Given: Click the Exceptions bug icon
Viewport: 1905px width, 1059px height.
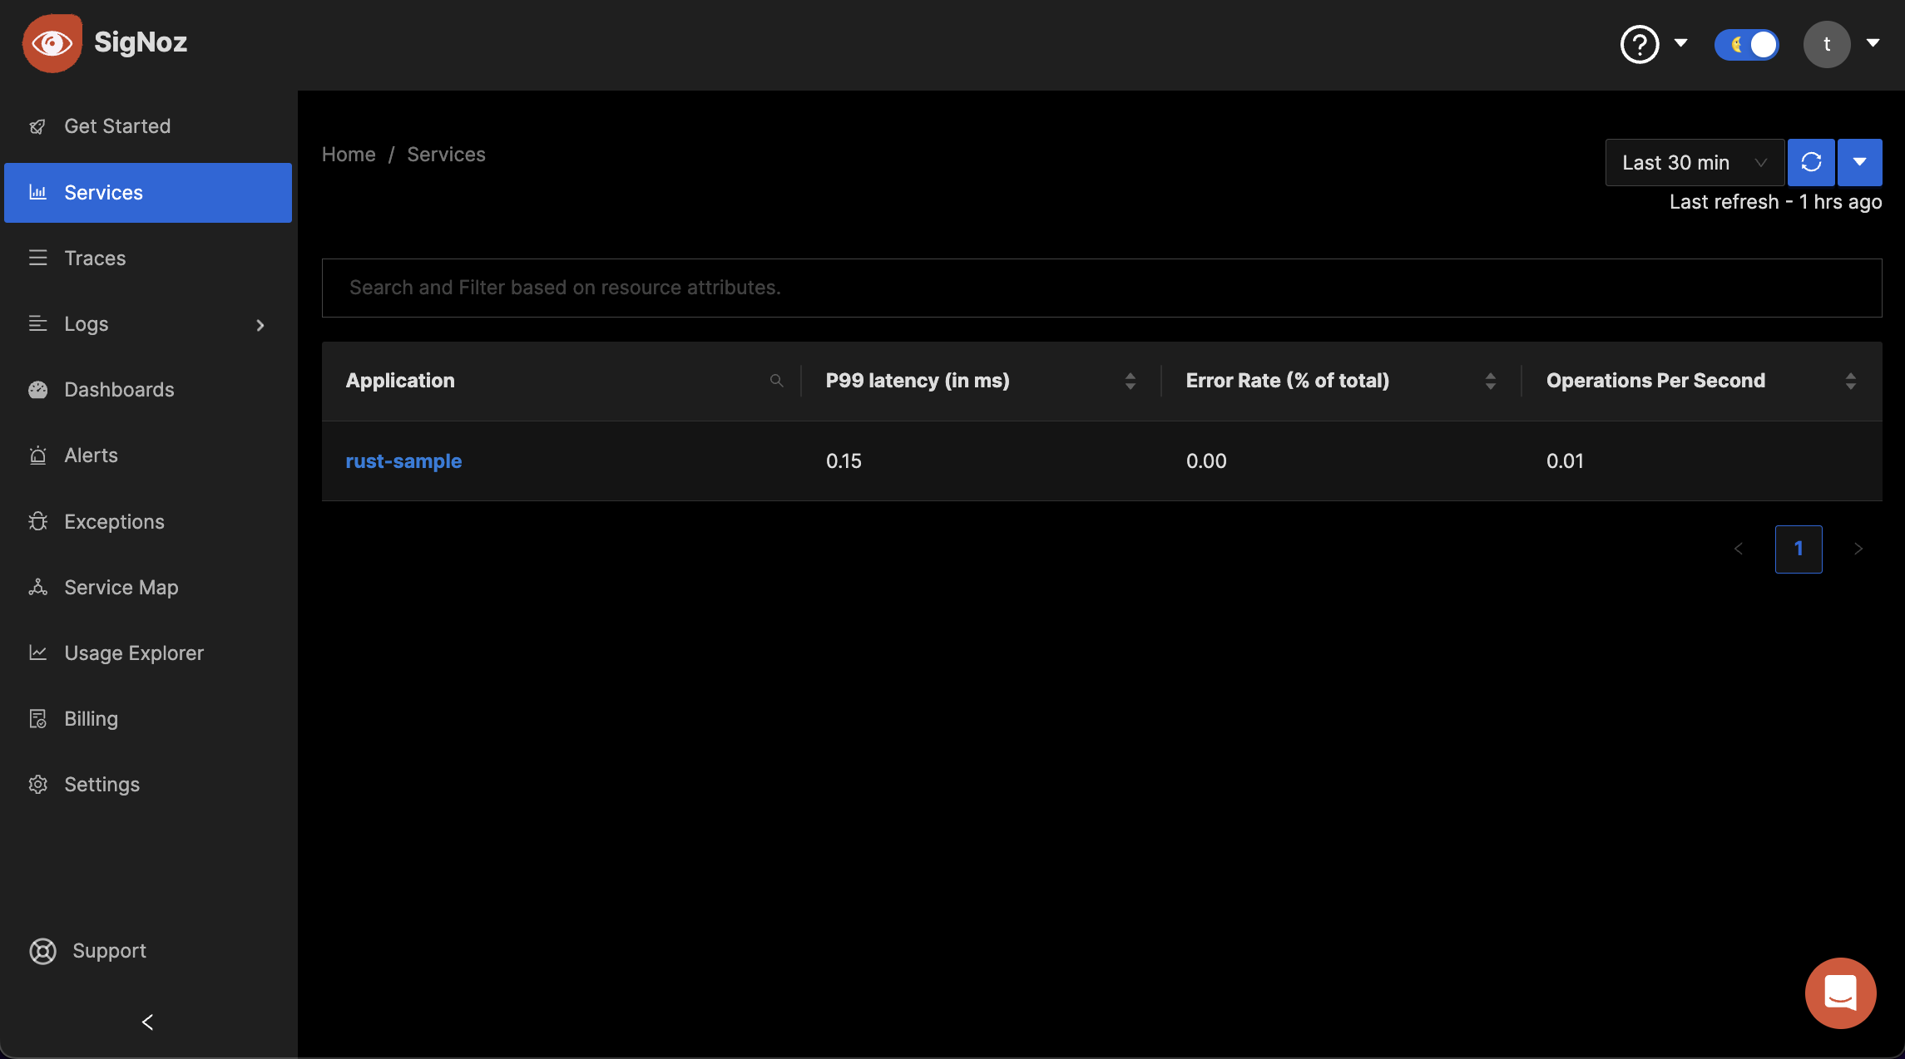Looking at the screenshot, I should point(37,522).
